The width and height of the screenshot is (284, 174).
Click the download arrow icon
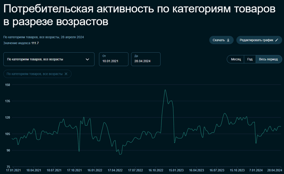tap(228, 40)
